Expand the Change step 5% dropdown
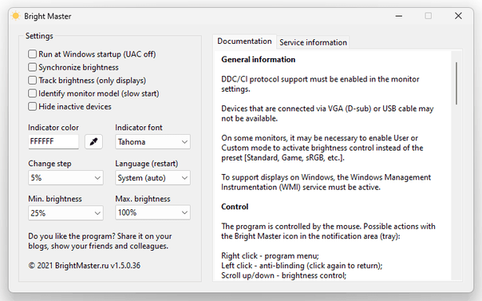 pyautogui.click(x=65, y=178)
